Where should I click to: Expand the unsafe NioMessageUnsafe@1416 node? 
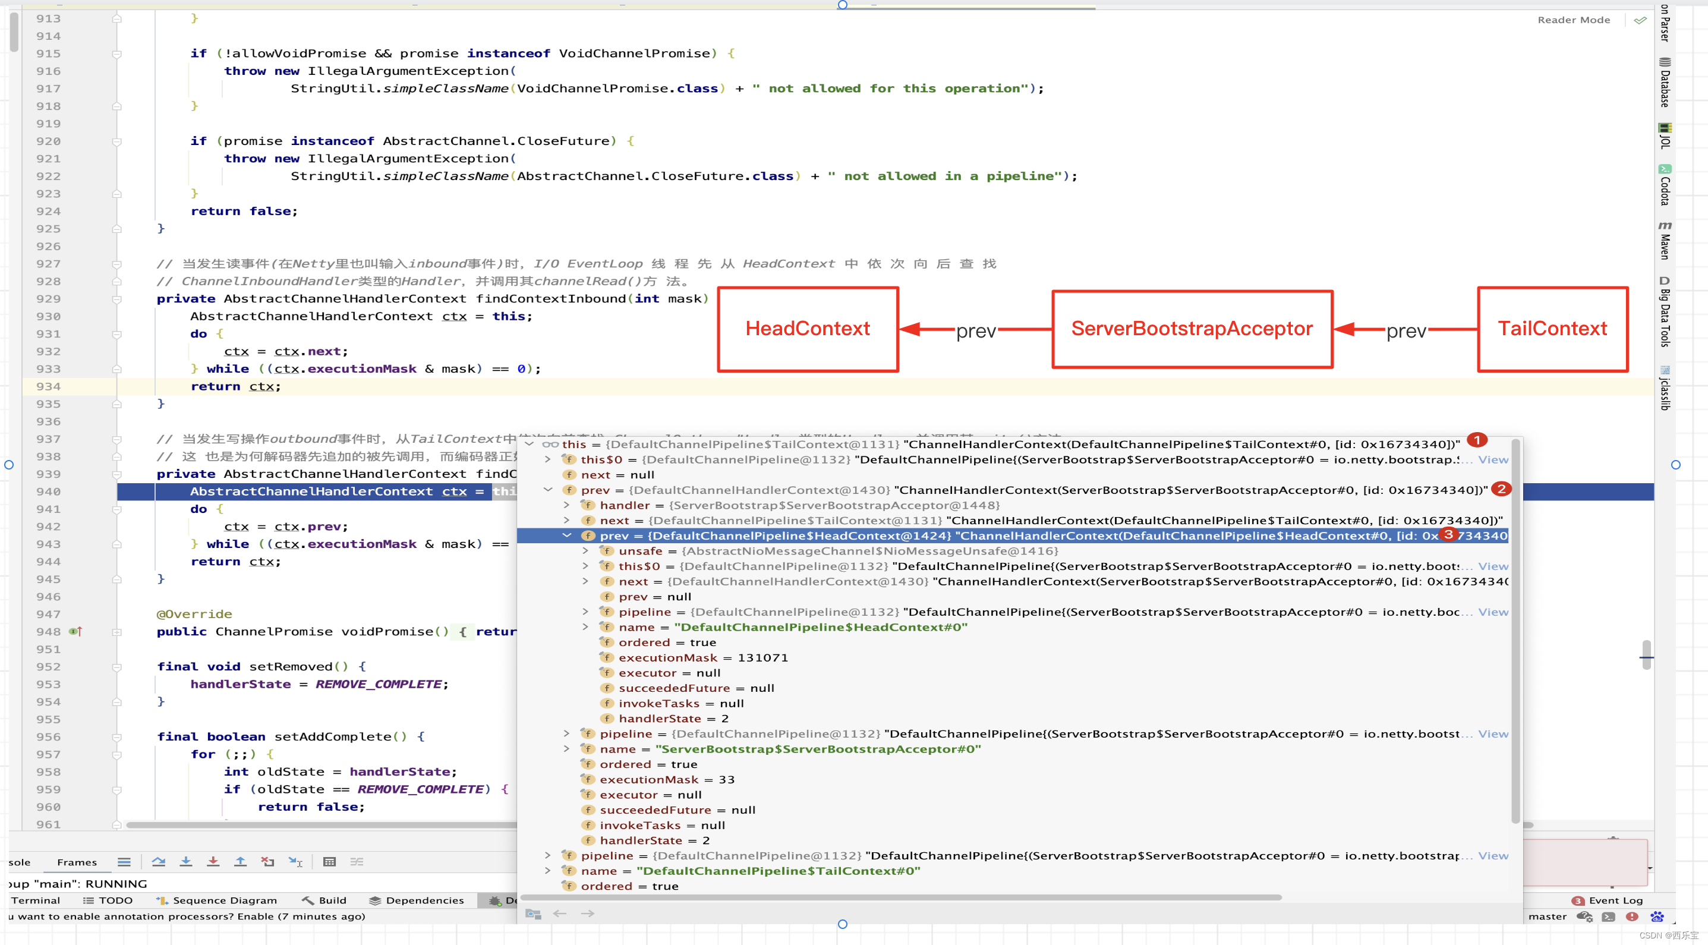(585, 550)
